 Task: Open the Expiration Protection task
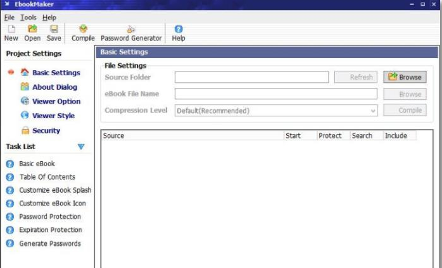51,230
